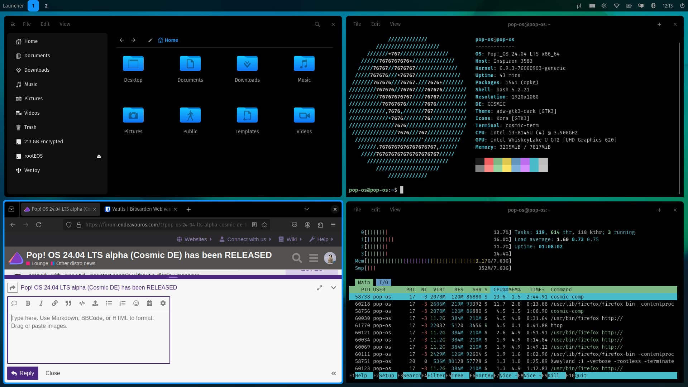Open View menu in htop terminal
The height and width of the screenshot is (387, 688).
(x=395, y=210)
